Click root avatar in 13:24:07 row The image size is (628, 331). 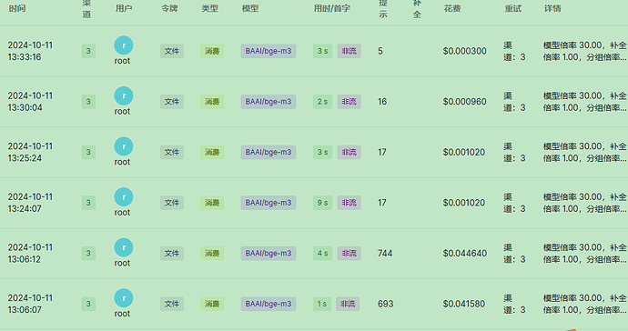[124, 197]
